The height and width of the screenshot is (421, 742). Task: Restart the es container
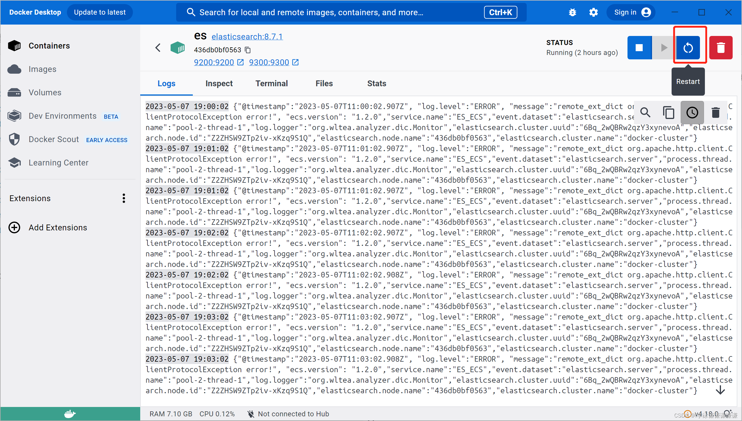click(x=688, y=48)
